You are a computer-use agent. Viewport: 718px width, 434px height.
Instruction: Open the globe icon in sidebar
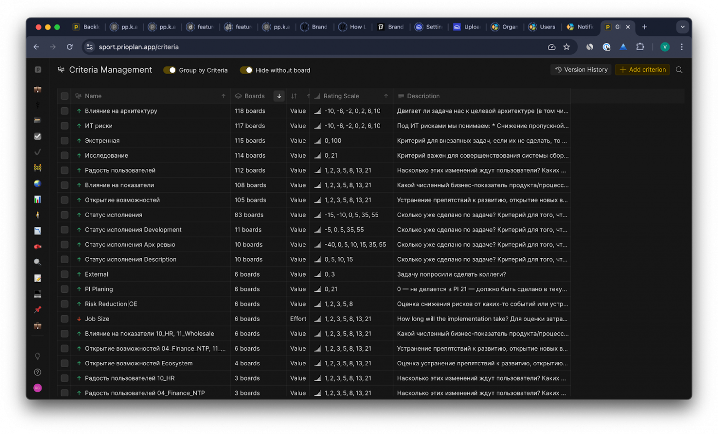pos(38,184)
